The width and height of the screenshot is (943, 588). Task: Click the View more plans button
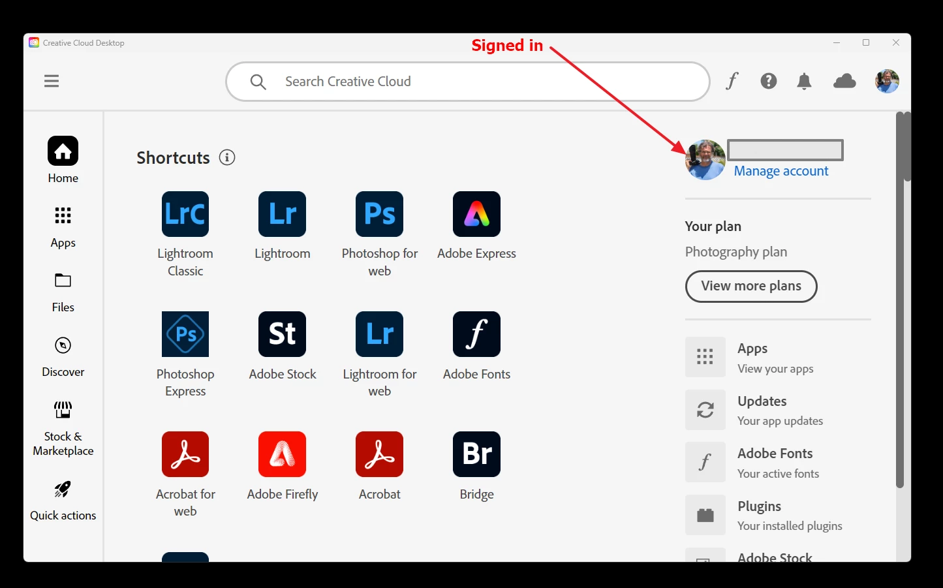tap(751, 286)
